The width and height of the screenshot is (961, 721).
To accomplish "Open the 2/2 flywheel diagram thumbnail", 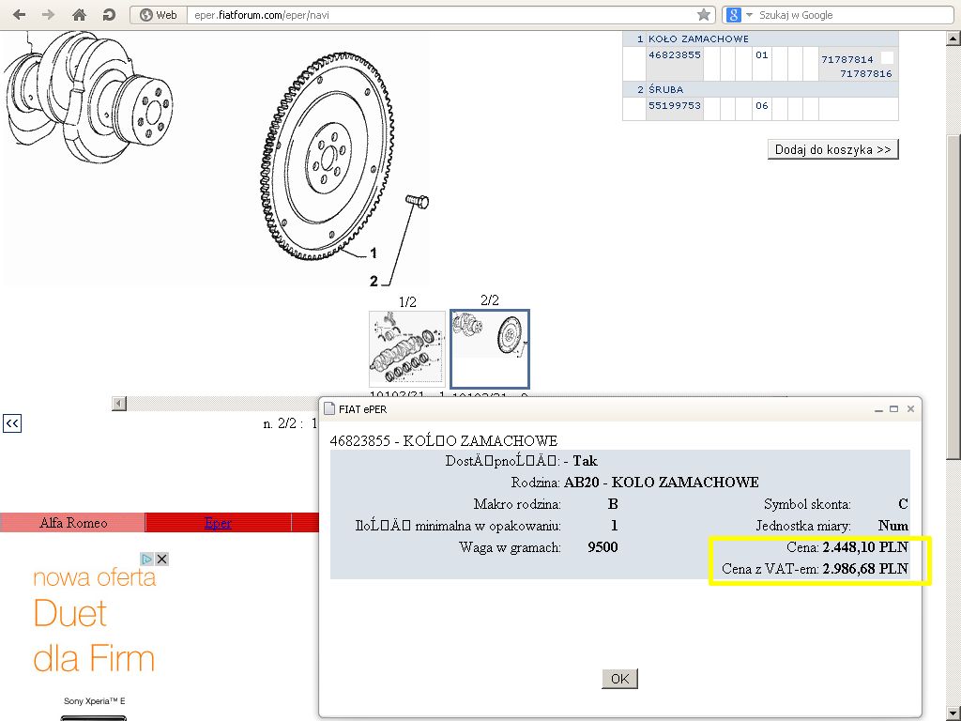I will tap(490, 349).
